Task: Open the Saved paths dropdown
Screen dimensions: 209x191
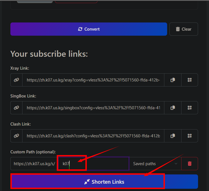Action: [155, 164]
